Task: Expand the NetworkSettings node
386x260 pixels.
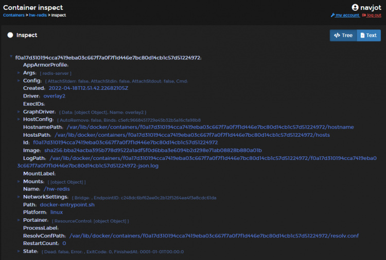Action: 19,197
